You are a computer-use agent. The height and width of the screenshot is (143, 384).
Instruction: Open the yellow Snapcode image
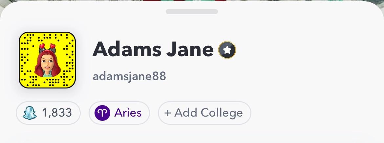[47, 60]
